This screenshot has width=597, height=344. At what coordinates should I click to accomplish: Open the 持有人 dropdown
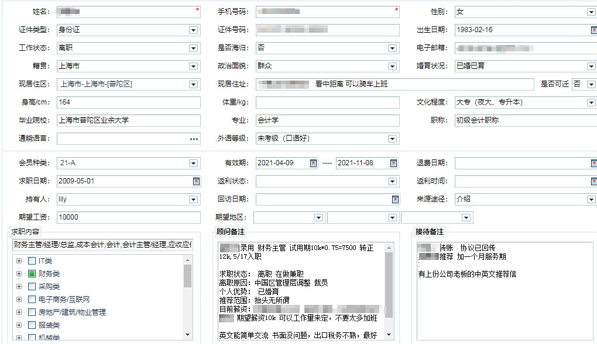point(193,199)
